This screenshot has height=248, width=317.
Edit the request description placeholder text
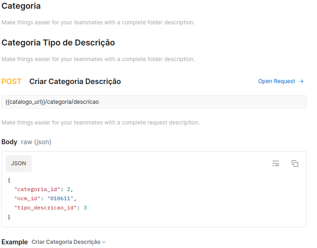pyautogui.click(x=101, y=123)
